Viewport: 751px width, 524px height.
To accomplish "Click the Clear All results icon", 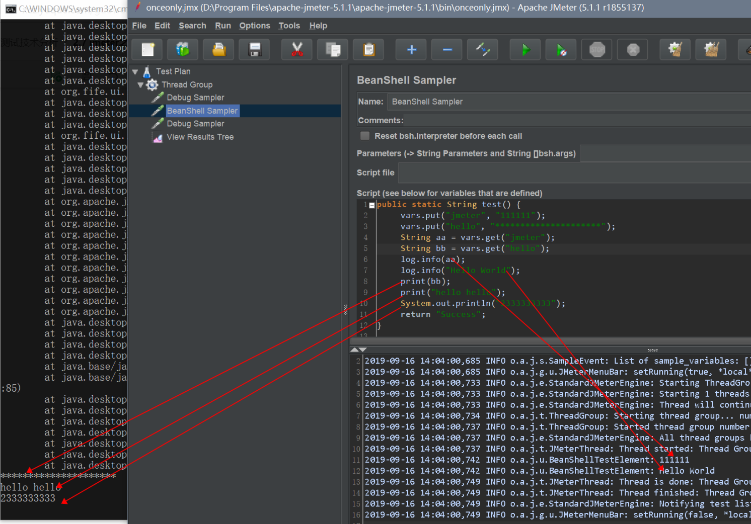I will [x=711, y=49].
